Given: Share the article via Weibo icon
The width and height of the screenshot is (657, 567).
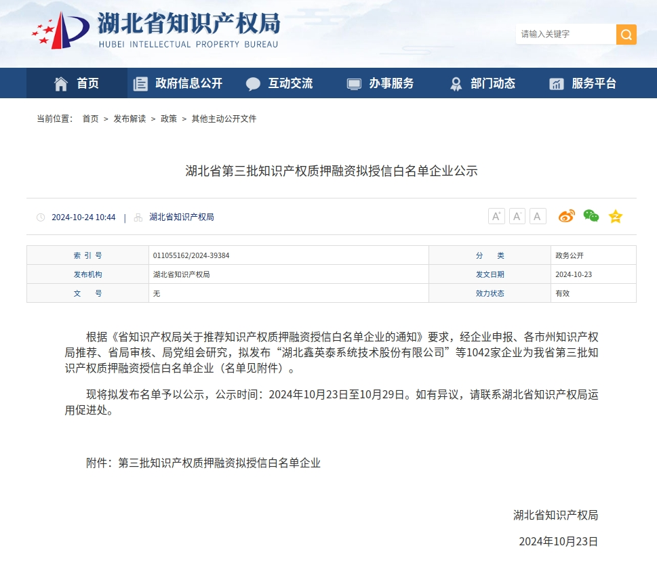Looking at the screenshot, I should tap(567, 215).
